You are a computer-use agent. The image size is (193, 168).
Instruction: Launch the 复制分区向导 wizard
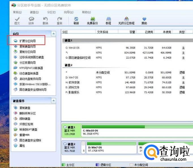(25, 52)
